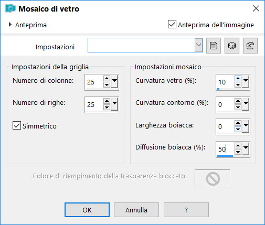265x225 pixels.
Task: Click the randomize parameters dice icon
Action: point(232,46)
